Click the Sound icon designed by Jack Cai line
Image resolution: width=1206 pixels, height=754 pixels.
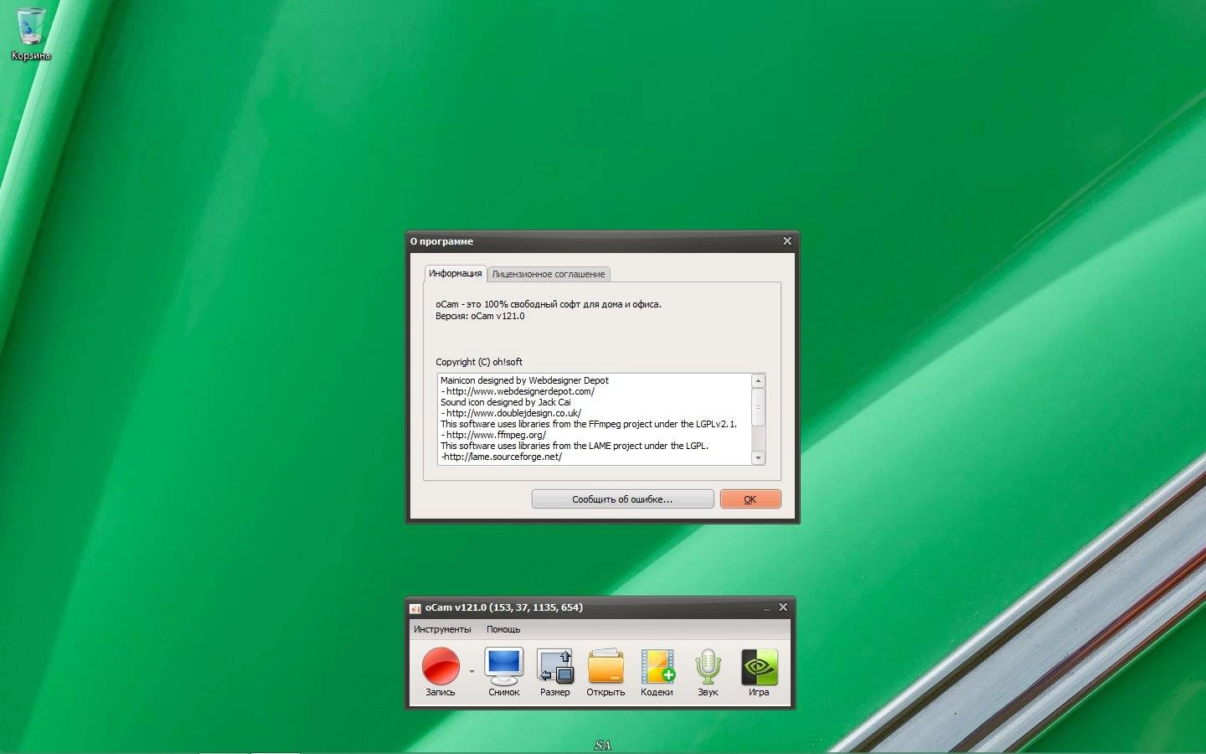(506, 402)
